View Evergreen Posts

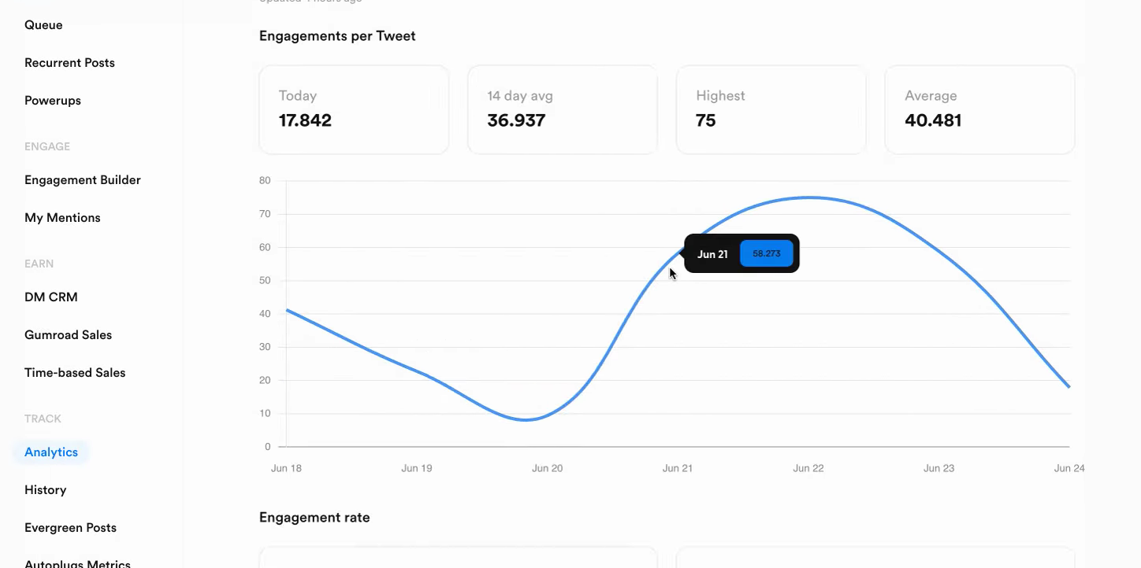70,527
